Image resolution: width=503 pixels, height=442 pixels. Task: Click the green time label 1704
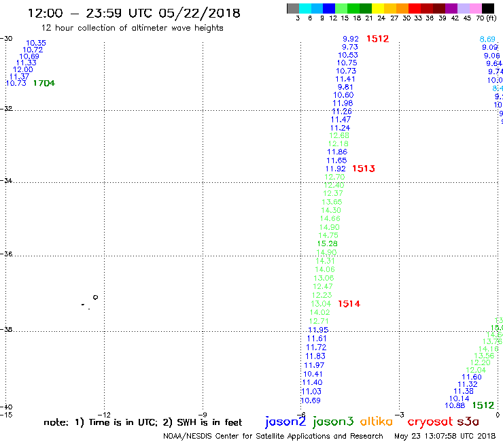tap(44, 83)
